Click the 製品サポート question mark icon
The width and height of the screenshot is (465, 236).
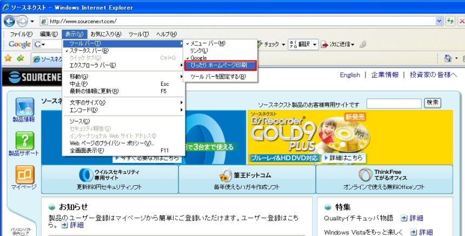pos(24,140)
